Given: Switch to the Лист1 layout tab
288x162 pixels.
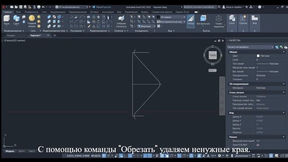Looking at the screenshot, I should (22, 151).
